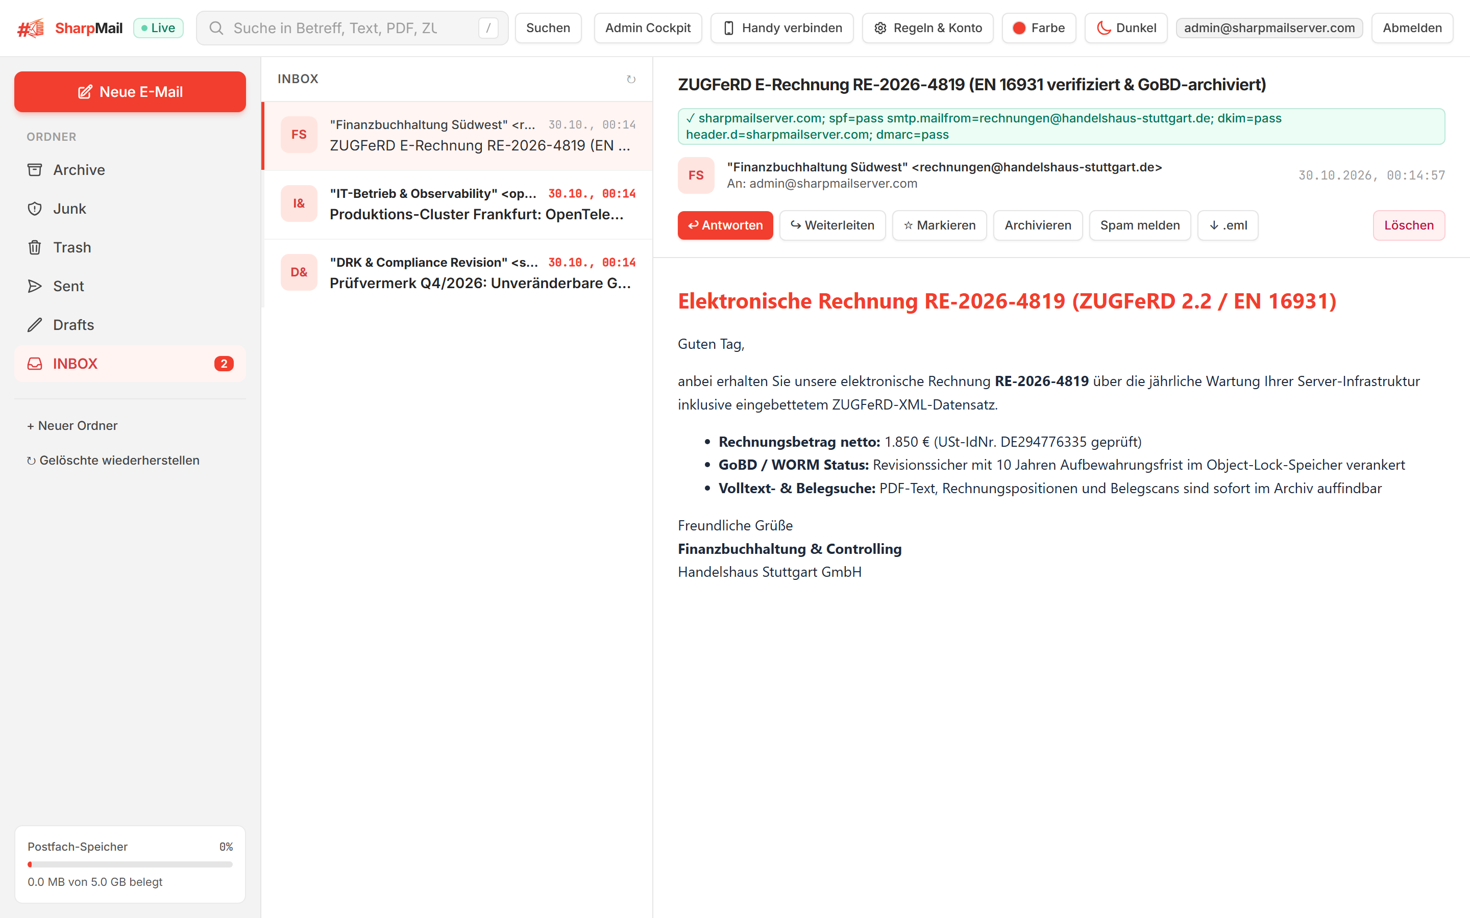Screen dimensions: 1470x918
Task: Click the slash shortcut hint in search
Action: click(x=488, y=28)
